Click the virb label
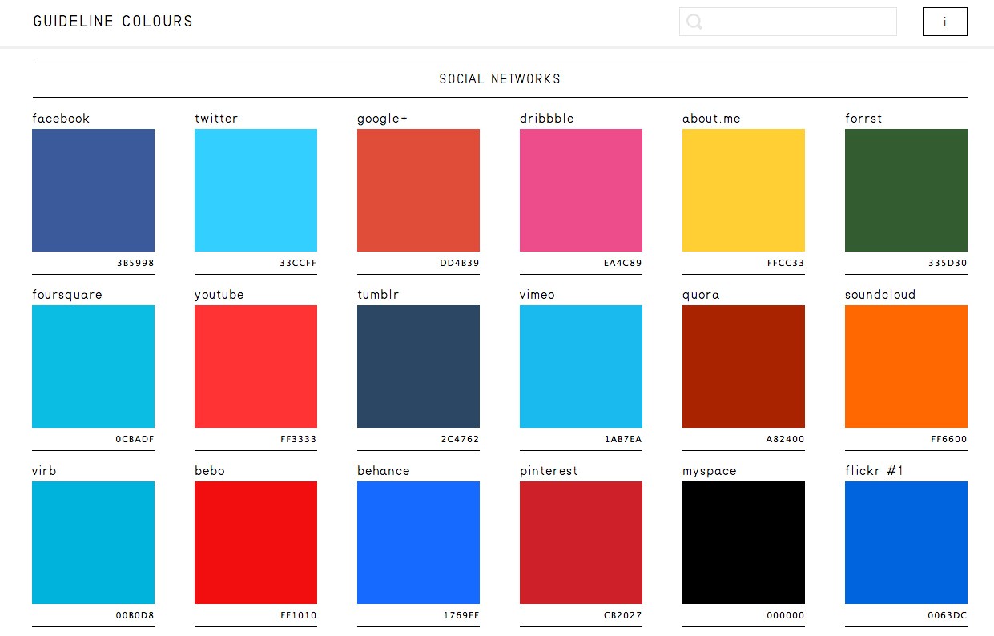The width and height of the screenshot is (994, 636). pyautogui.click(x=44, y=471)
